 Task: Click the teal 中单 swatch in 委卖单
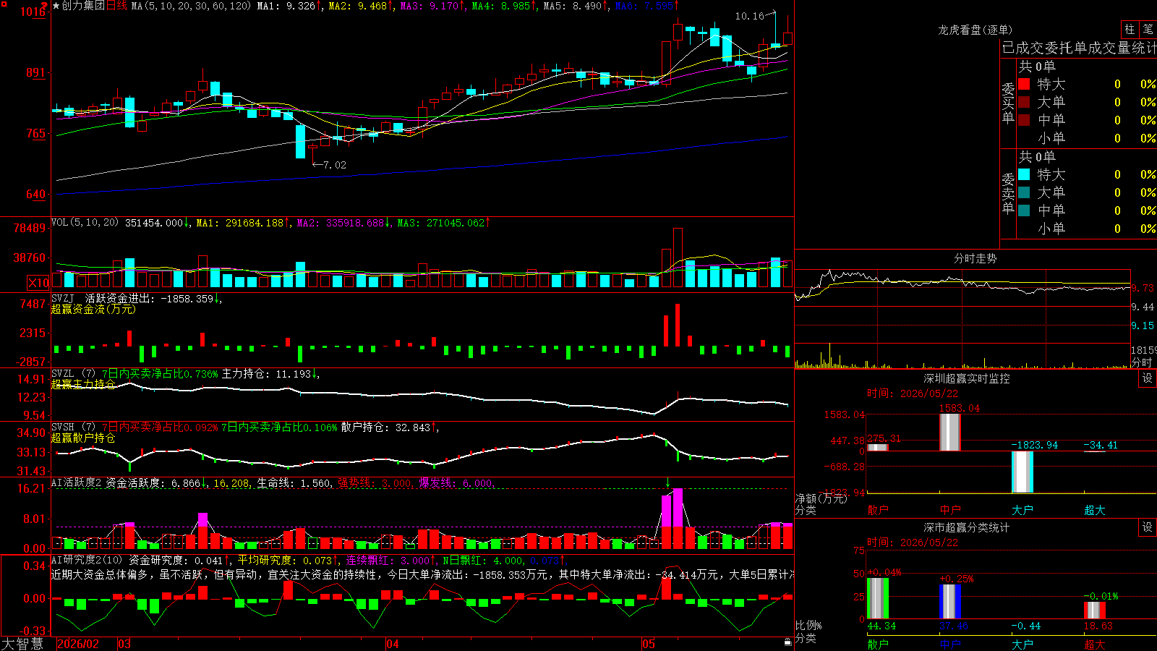[x=1024, y=210]
